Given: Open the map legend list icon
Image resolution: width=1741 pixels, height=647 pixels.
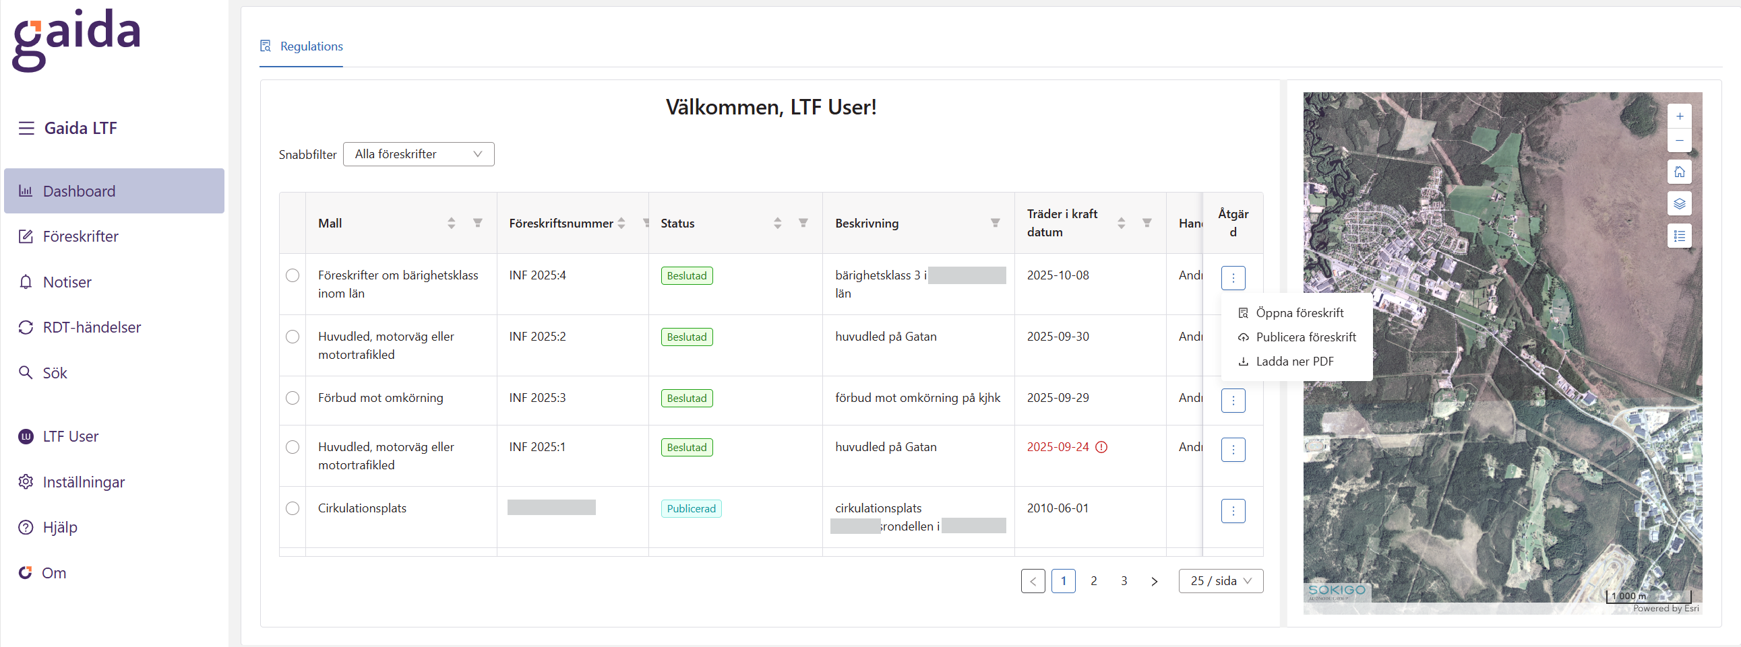Looking at the screenshot, I should [x=1679, y=236].
